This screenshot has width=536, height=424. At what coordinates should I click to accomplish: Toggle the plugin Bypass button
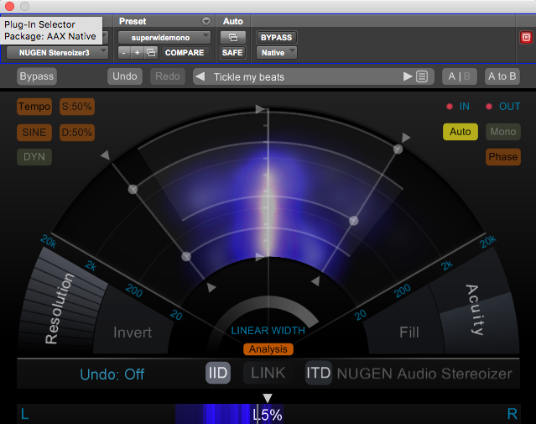[37, 76]
